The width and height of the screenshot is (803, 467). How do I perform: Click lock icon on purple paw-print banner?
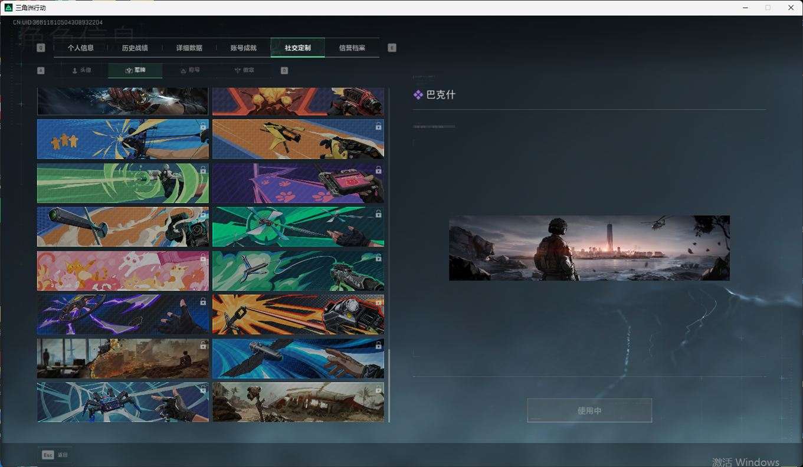pyautogui.click(x=378, y=170)
